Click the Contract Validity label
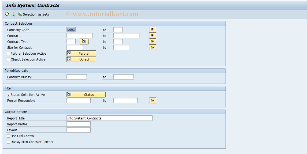The image size is (307, 154). [x=19, y=77]
